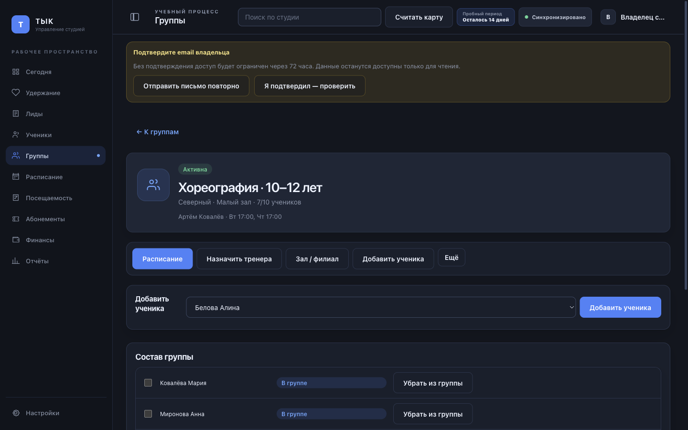This screenshot has width=688, height=430.
Task: Open the Назначить тренера tab
Action: click(239, 259)
